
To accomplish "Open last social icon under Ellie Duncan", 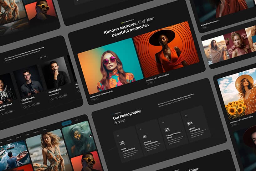I will [38, 103].
